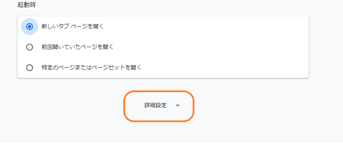Select the 新しいタブ ページを開く radio button
343x162 pixels.
pos(29,27)
